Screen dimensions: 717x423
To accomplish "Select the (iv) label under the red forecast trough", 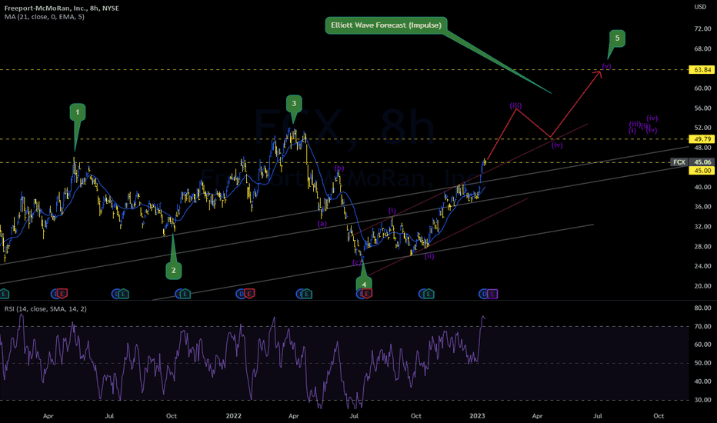I will click(557, 145).
